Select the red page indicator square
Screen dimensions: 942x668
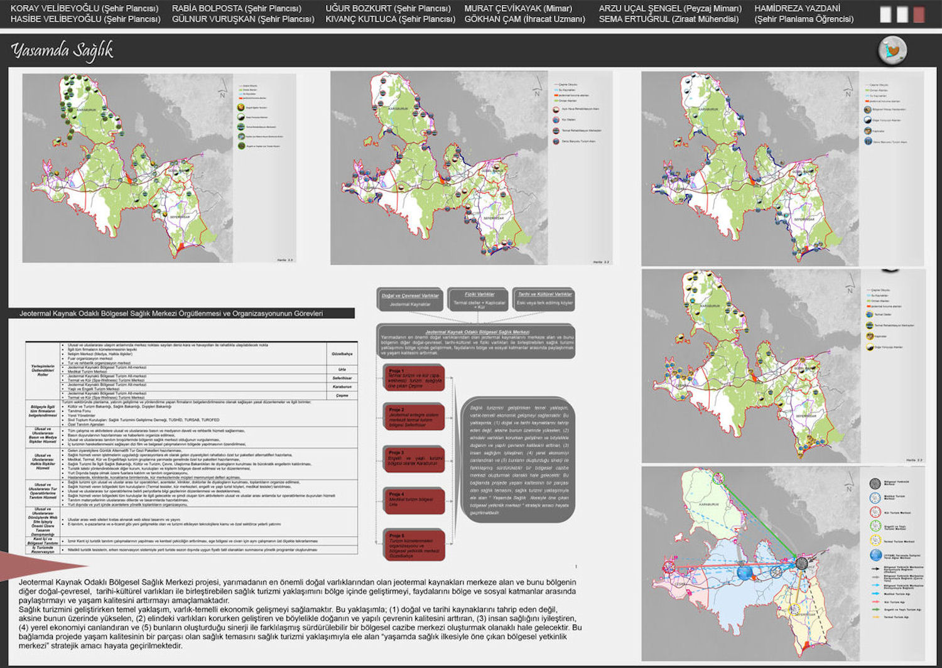coord(919,14)
